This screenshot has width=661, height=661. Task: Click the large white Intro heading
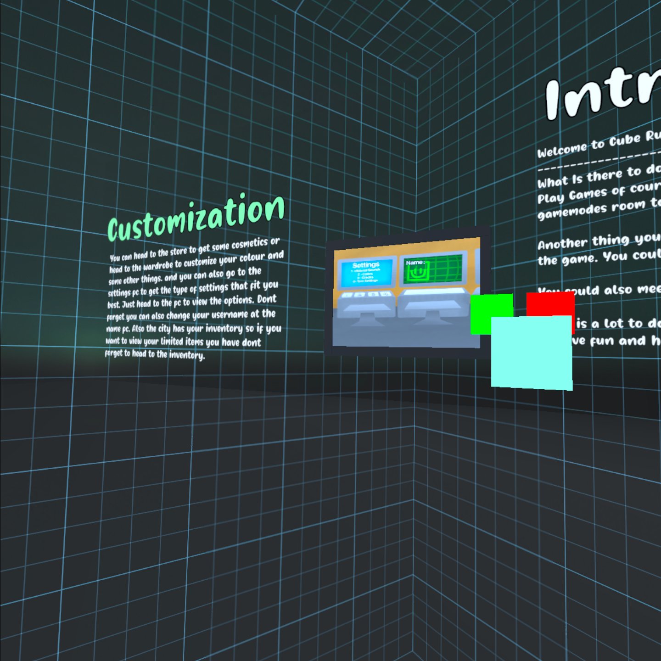point(603,93)
